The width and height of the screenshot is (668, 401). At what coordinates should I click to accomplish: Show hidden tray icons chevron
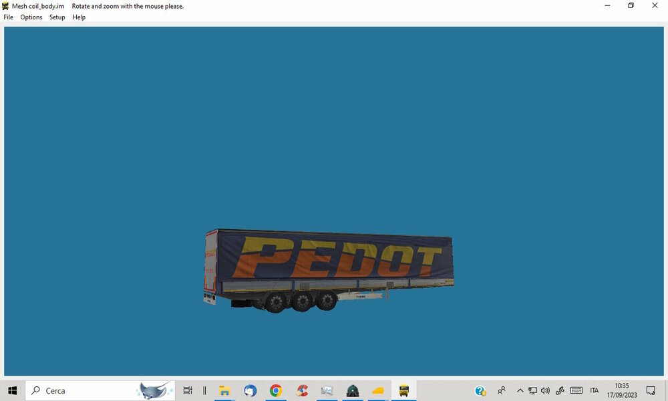click(520, 390)
